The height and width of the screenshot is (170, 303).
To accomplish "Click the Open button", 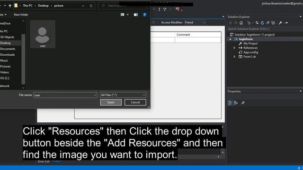I will (x=111, y=102).
